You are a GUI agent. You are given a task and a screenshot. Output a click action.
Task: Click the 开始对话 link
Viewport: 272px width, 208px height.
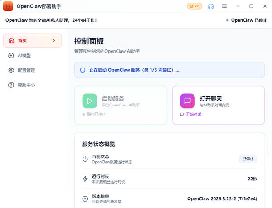(x=194, y=114)
